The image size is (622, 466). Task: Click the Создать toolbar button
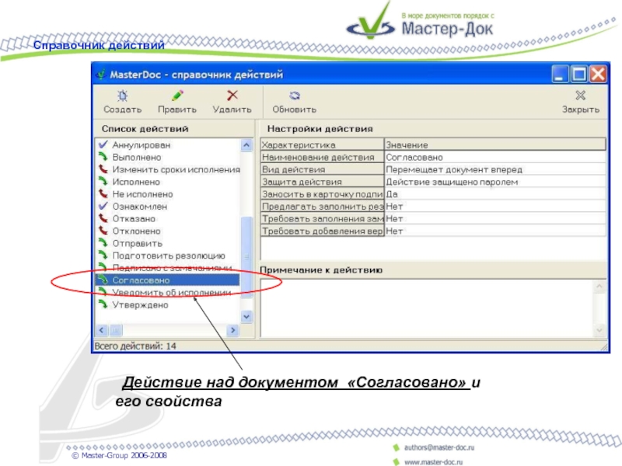click(123, 102)
